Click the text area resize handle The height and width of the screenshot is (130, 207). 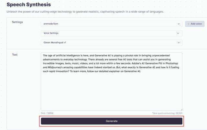tap(181, 109)
